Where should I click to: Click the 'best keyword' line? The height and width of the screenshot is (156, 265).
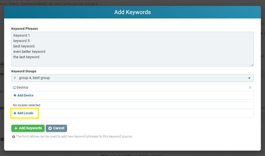[24, 46]
